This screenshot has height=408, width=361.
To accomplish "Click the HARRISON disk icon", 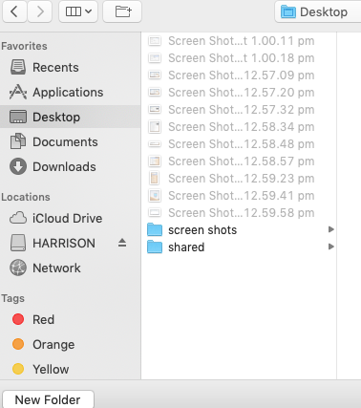I will 18,243.
